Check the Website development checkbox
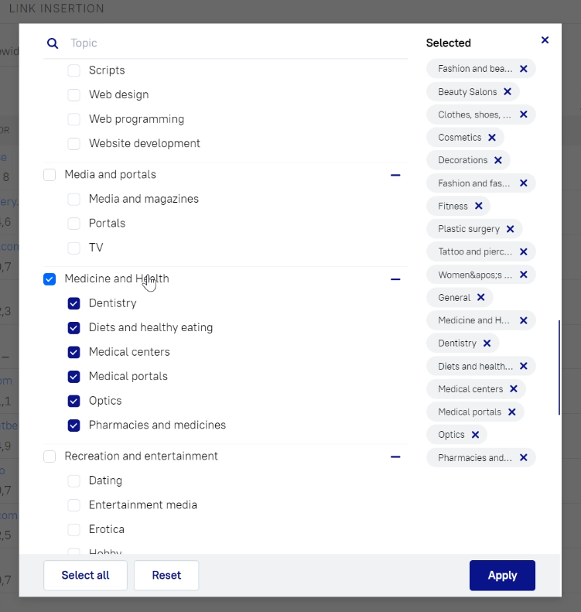This screenshot has height=612, width=581. pos(73,144)
